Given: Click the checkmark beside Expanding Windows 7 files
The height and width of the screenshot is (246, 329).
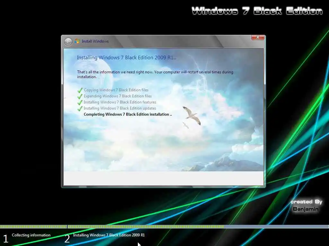Looking at the screenshot, I should click(x=80, y=96).
